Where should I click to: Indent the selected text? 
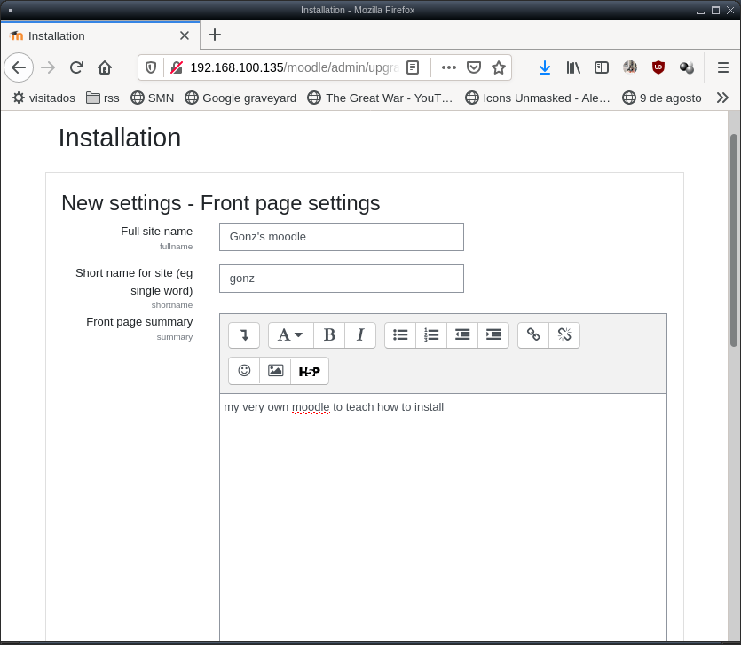(493, 335)
